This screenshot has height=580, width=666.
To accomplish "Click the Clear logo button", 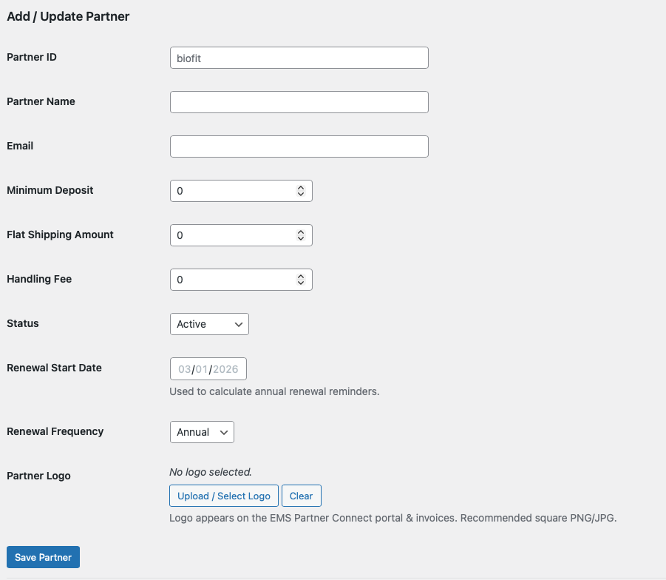I will click(302, 496).
